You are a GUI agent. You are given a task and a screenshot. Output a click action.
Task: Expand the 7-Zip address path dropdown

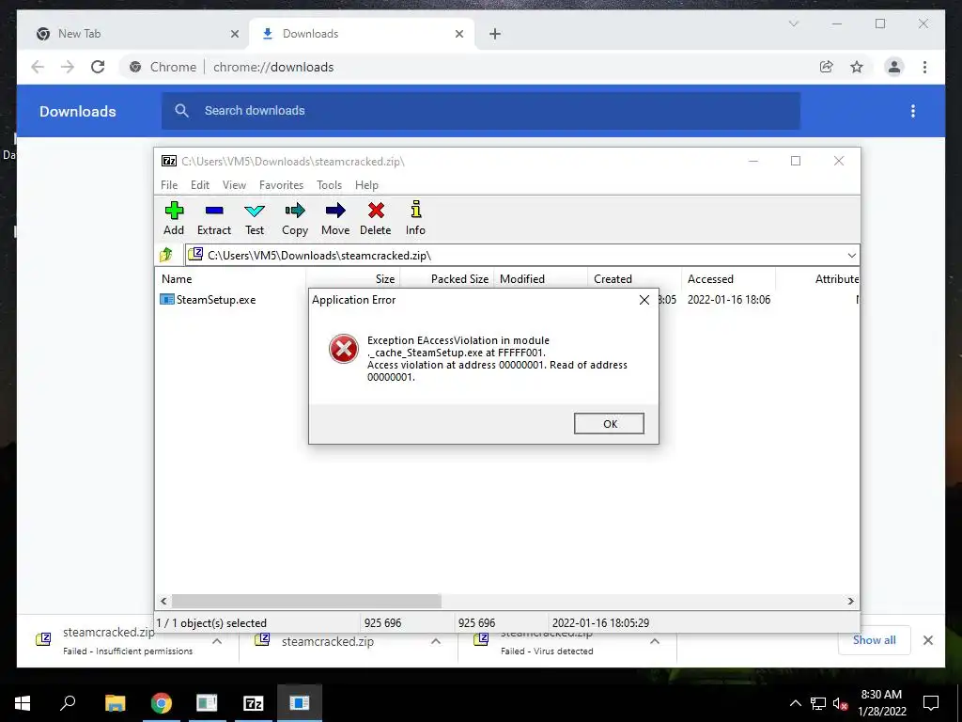(851, 256)
